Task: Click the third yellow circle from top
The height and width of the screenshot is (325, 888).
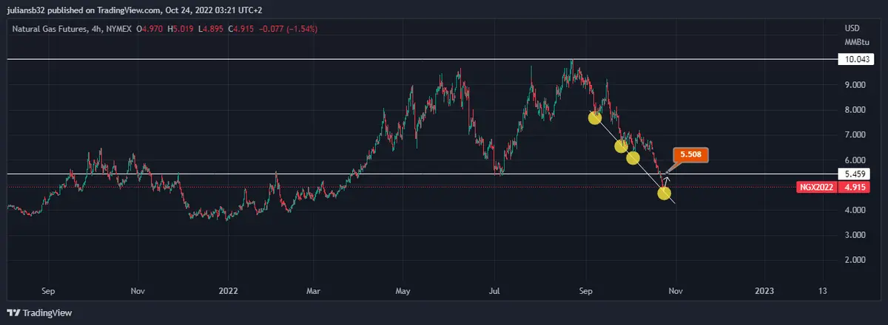Action: tap(633, 157)
